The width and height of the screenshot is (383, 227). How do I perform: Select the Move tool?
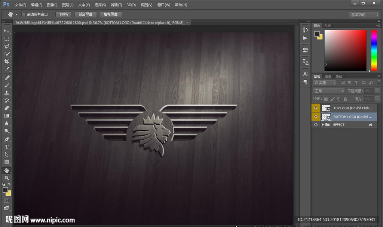pos(7,31)
